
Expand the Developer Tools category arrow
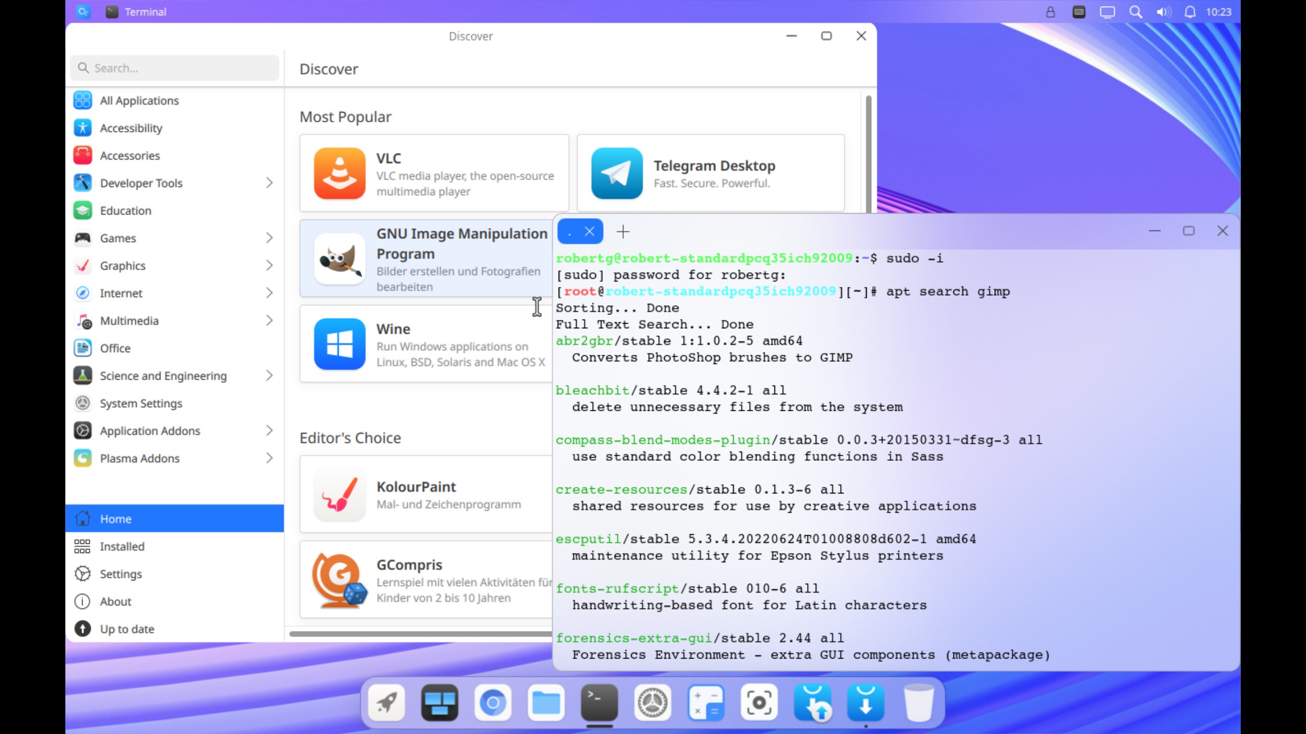[x=269, y=182]
